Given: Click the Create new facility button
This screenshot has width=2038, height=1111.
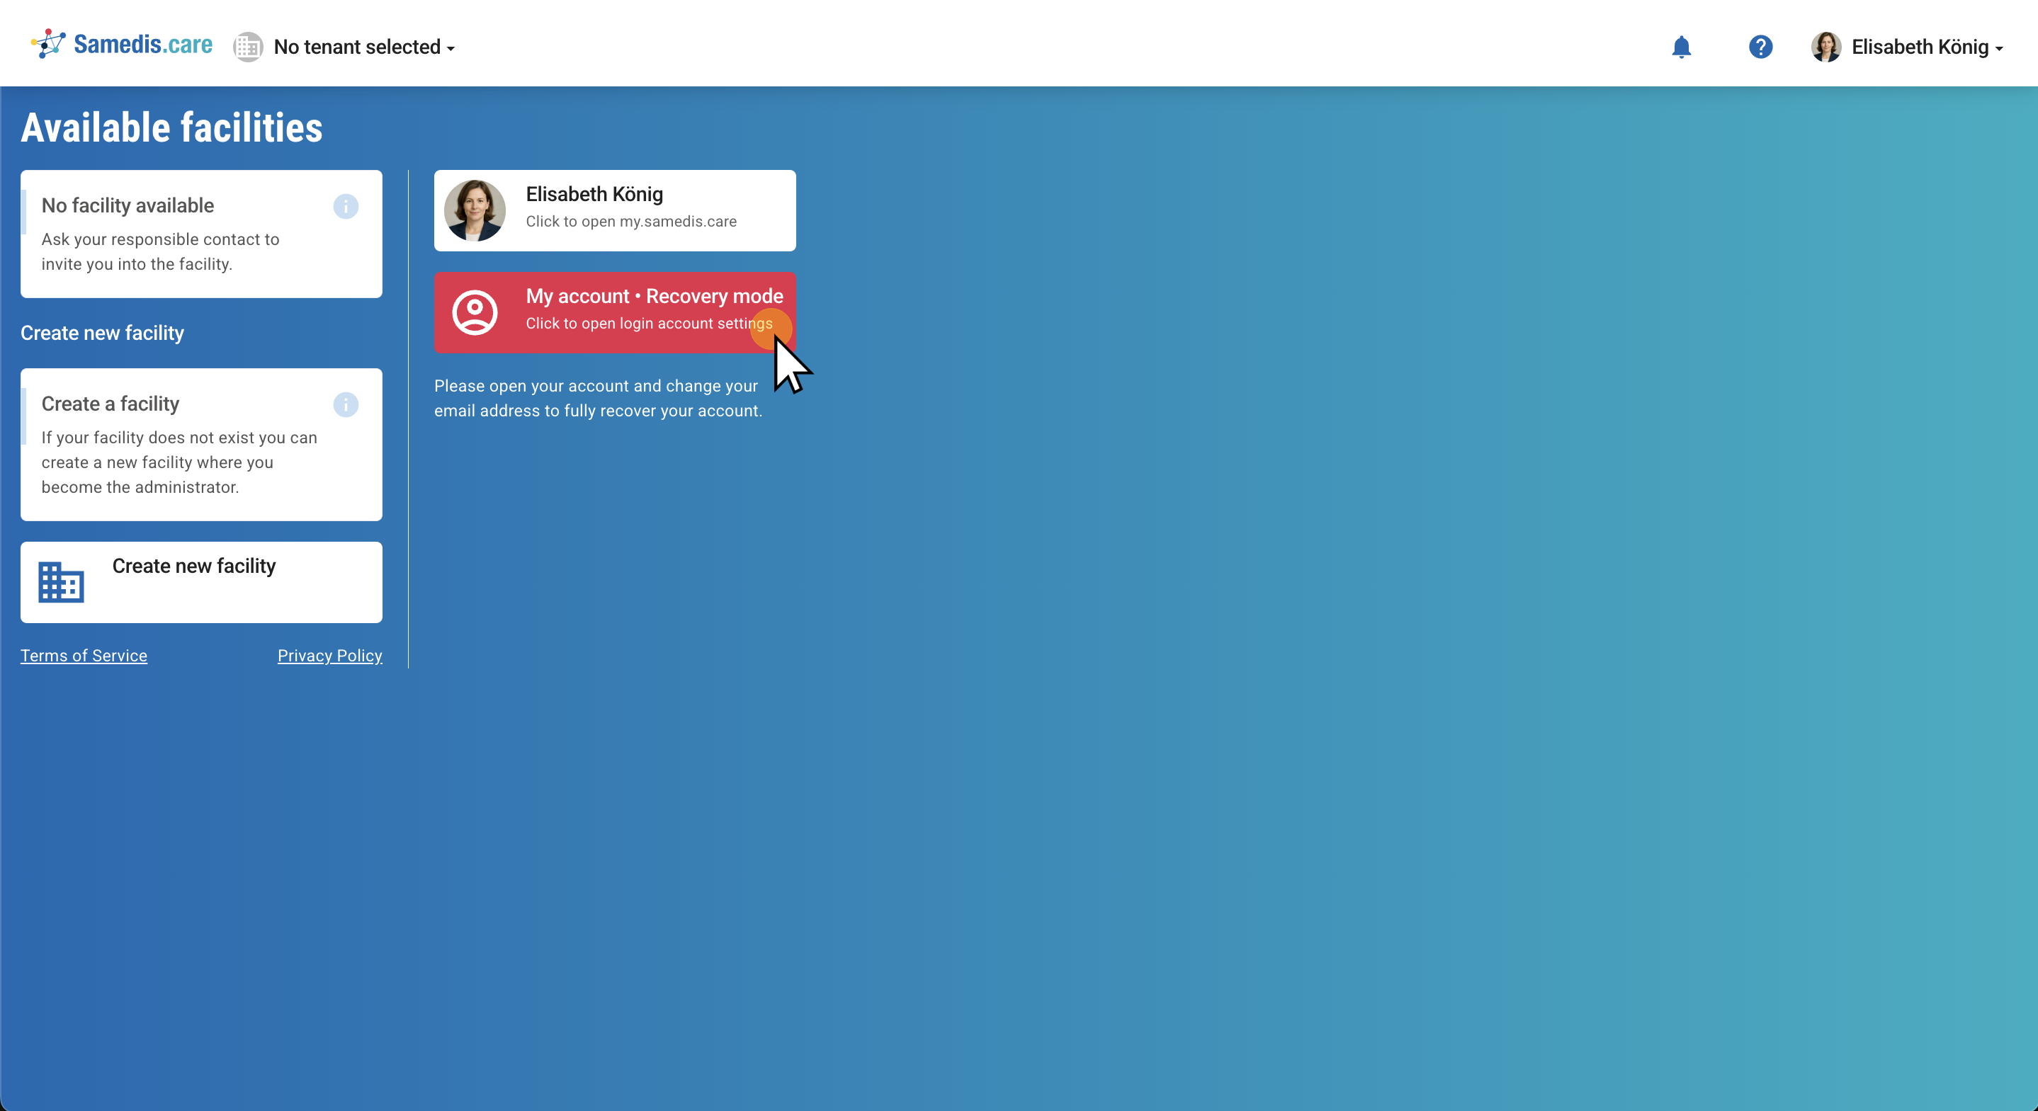Looking at the screenshot, I should (x=201, y=581).
